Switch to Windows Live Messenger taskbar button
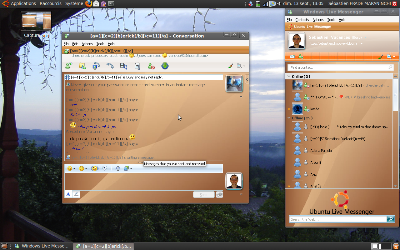Screen dimensions: 400x250 [x=42, y=246]
